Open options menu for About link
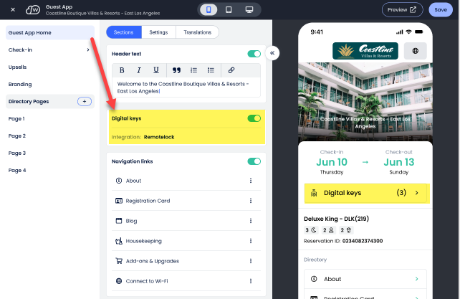Screen dimensions: 460x299 coord(251,181)
